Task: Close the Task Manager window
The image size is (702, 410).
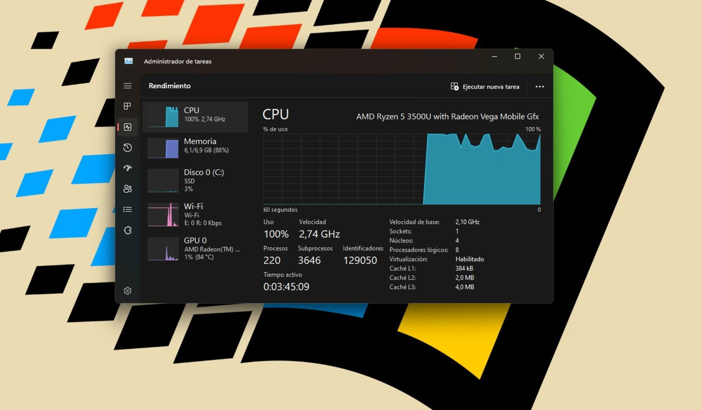Action: pyautogui.click(x=541, y=57)
